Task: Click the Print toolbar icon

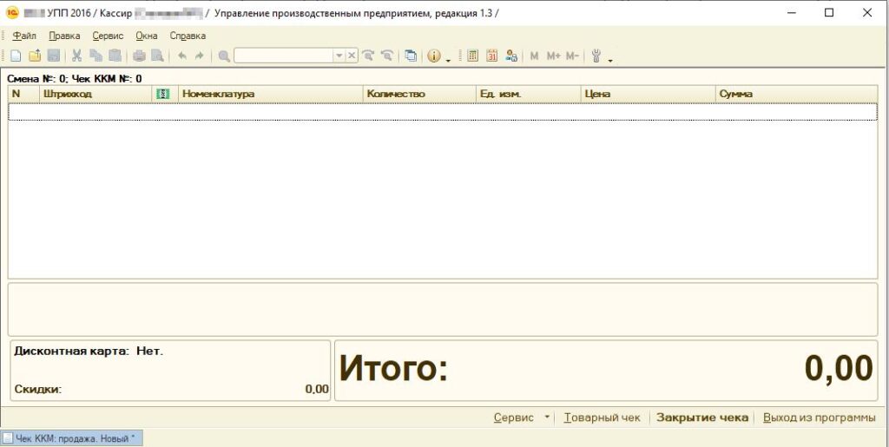Action: pos(139,56)
